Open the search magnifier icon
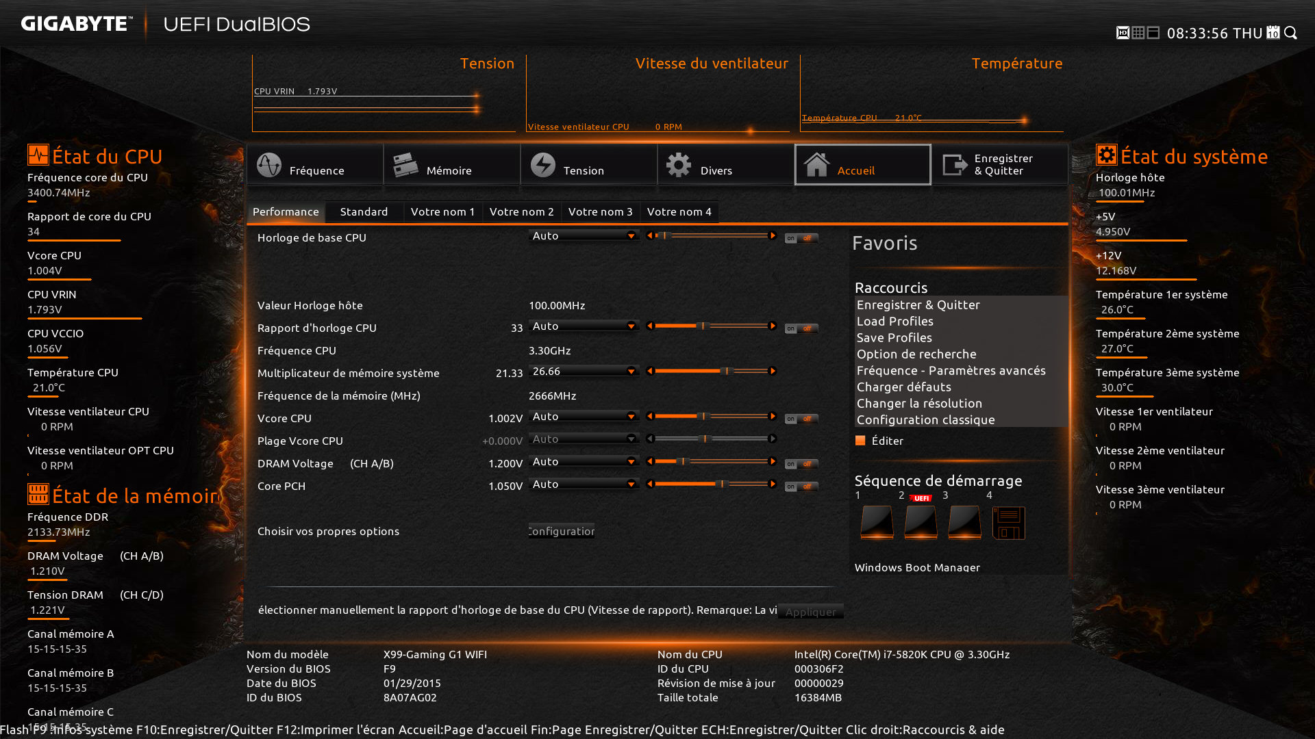Viewport: 1315px width, 739px height. coord(1291,33)
